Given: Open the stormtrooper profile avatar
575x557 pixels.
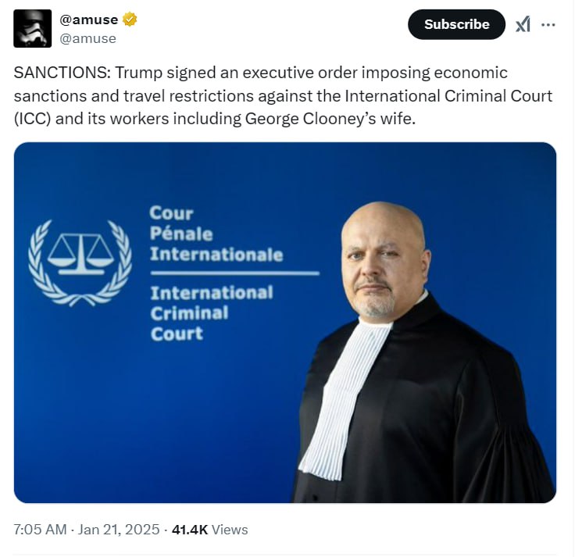Looking at the screenshot, I should click(x=33, y=29).
